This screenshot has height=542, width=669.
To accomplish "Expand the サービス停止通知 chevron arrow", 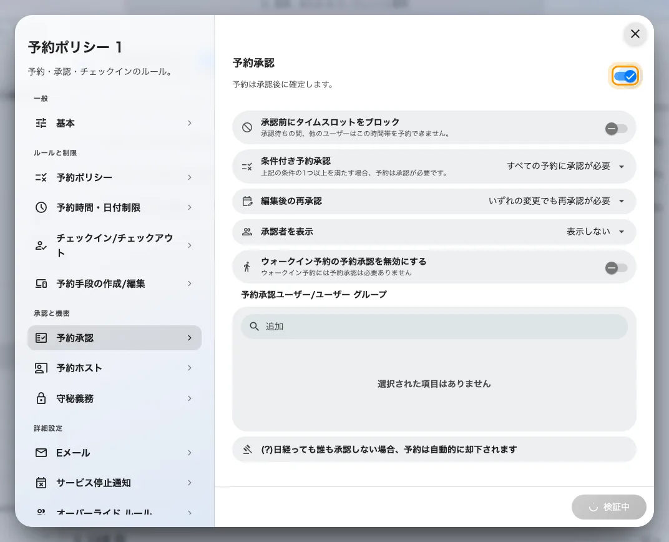I will pyautogui.click(x=190, y=483).
